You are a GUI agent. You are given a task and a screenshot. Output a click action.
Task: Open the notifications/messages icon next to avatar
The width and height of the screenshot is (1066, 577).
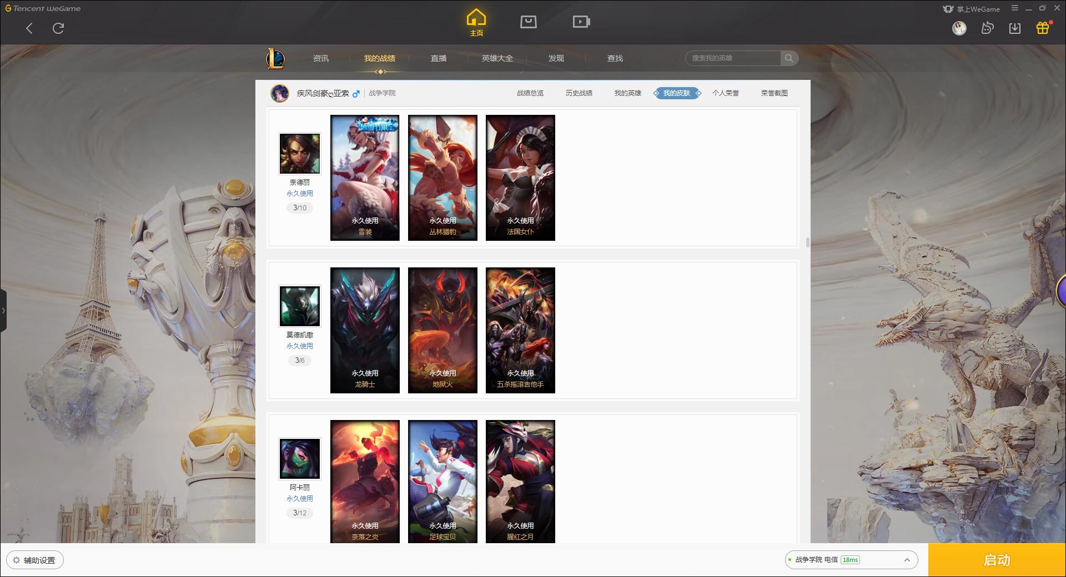coord(987,28)
